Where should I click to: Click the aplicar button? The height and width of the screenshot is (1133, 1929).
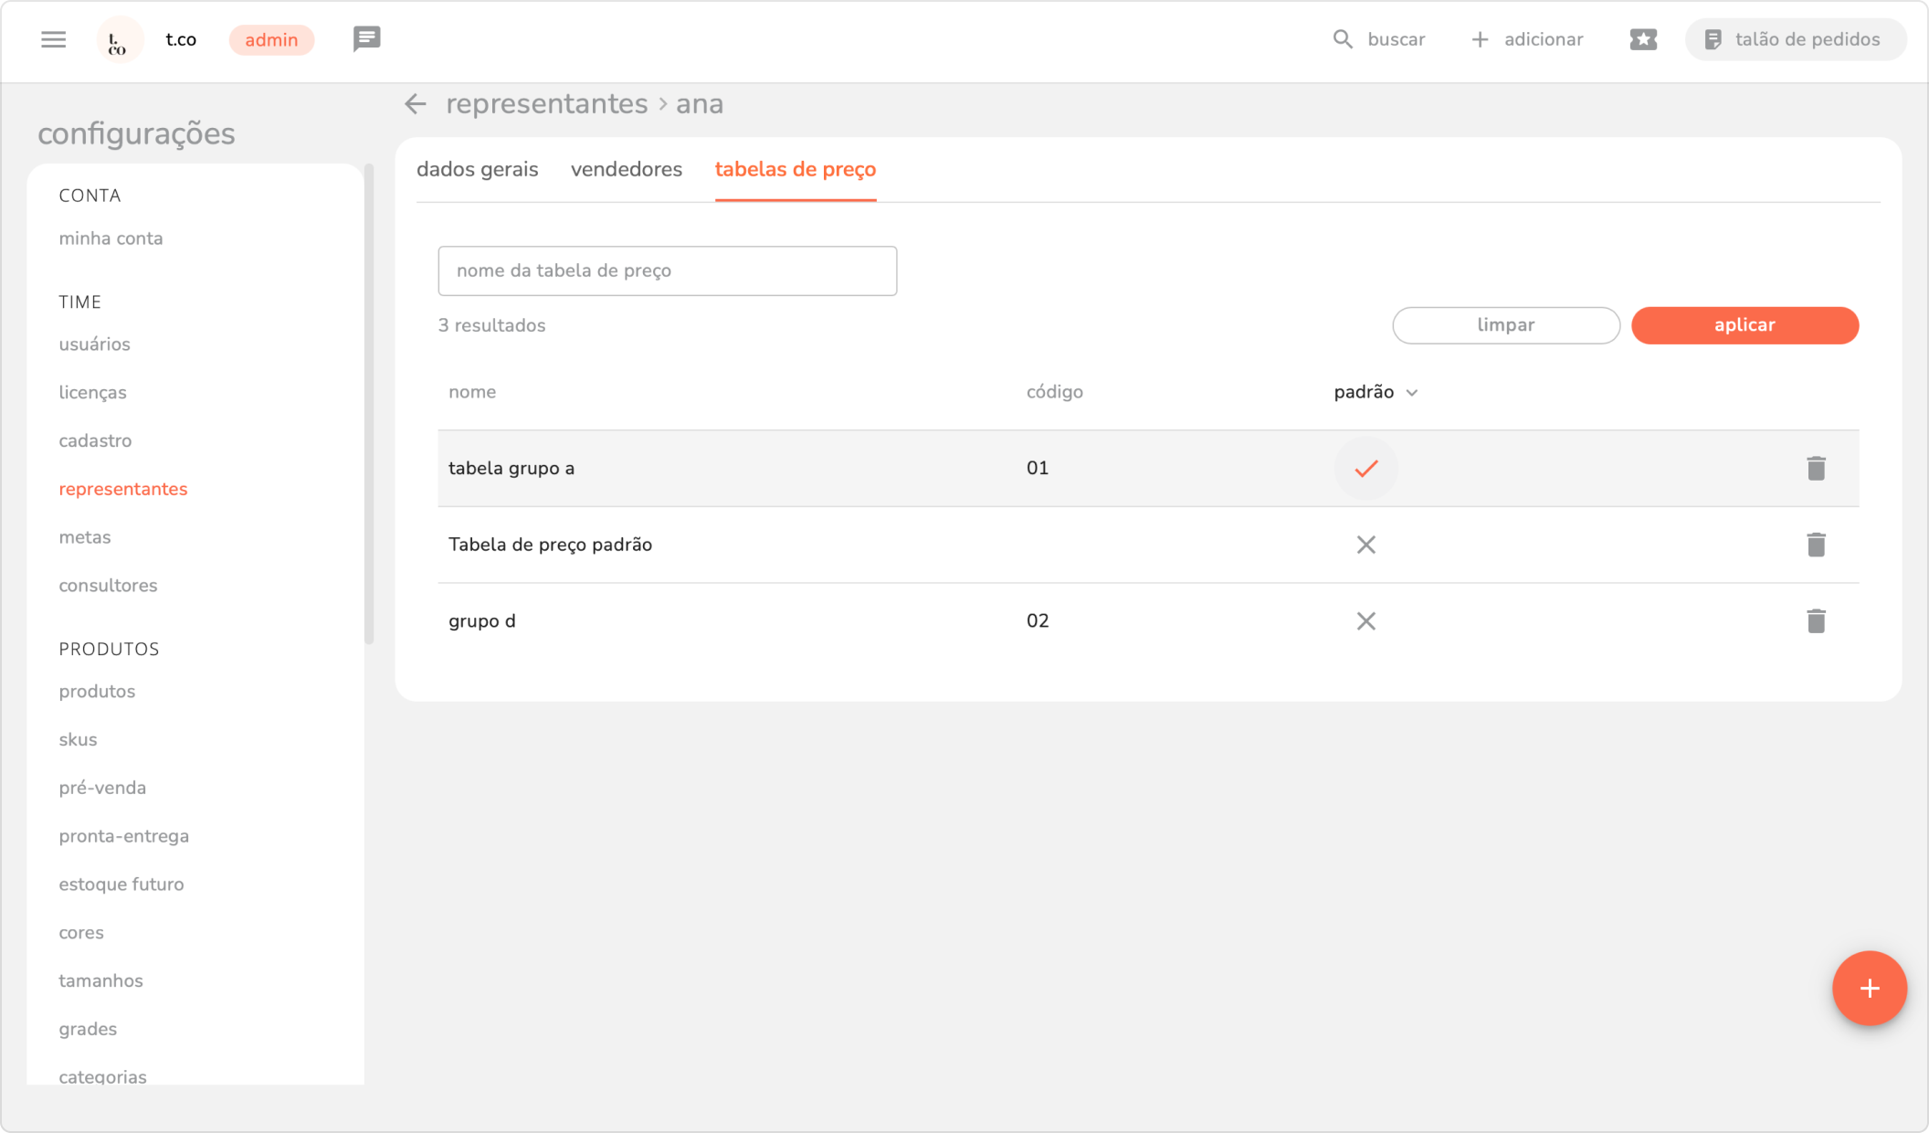tap(1744, 325)
